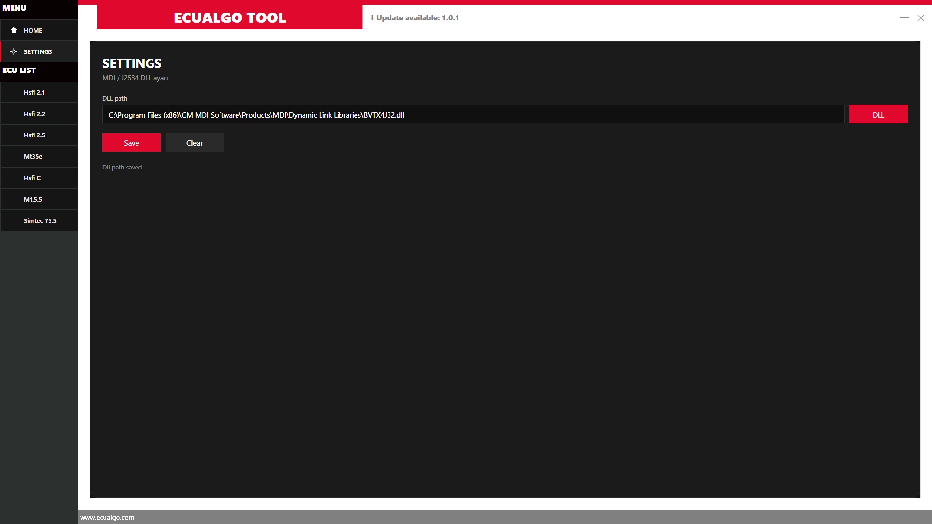This screenshot has width=932, height=524.
Task: Clear the DLL path field
Action: coord(194,142)
